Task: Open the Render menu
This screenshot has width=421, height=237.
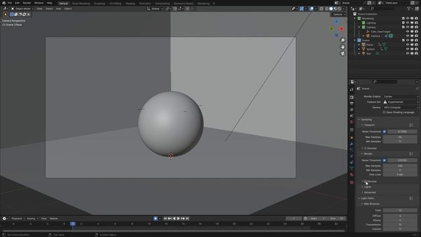Action: pos(27,3)
